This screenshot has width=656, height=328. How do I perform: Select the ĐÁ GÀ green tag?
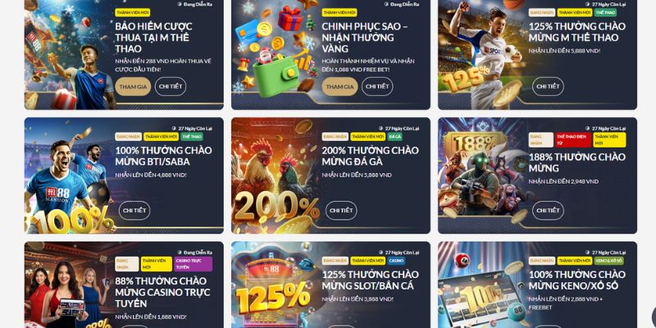(x=394, y=137)
